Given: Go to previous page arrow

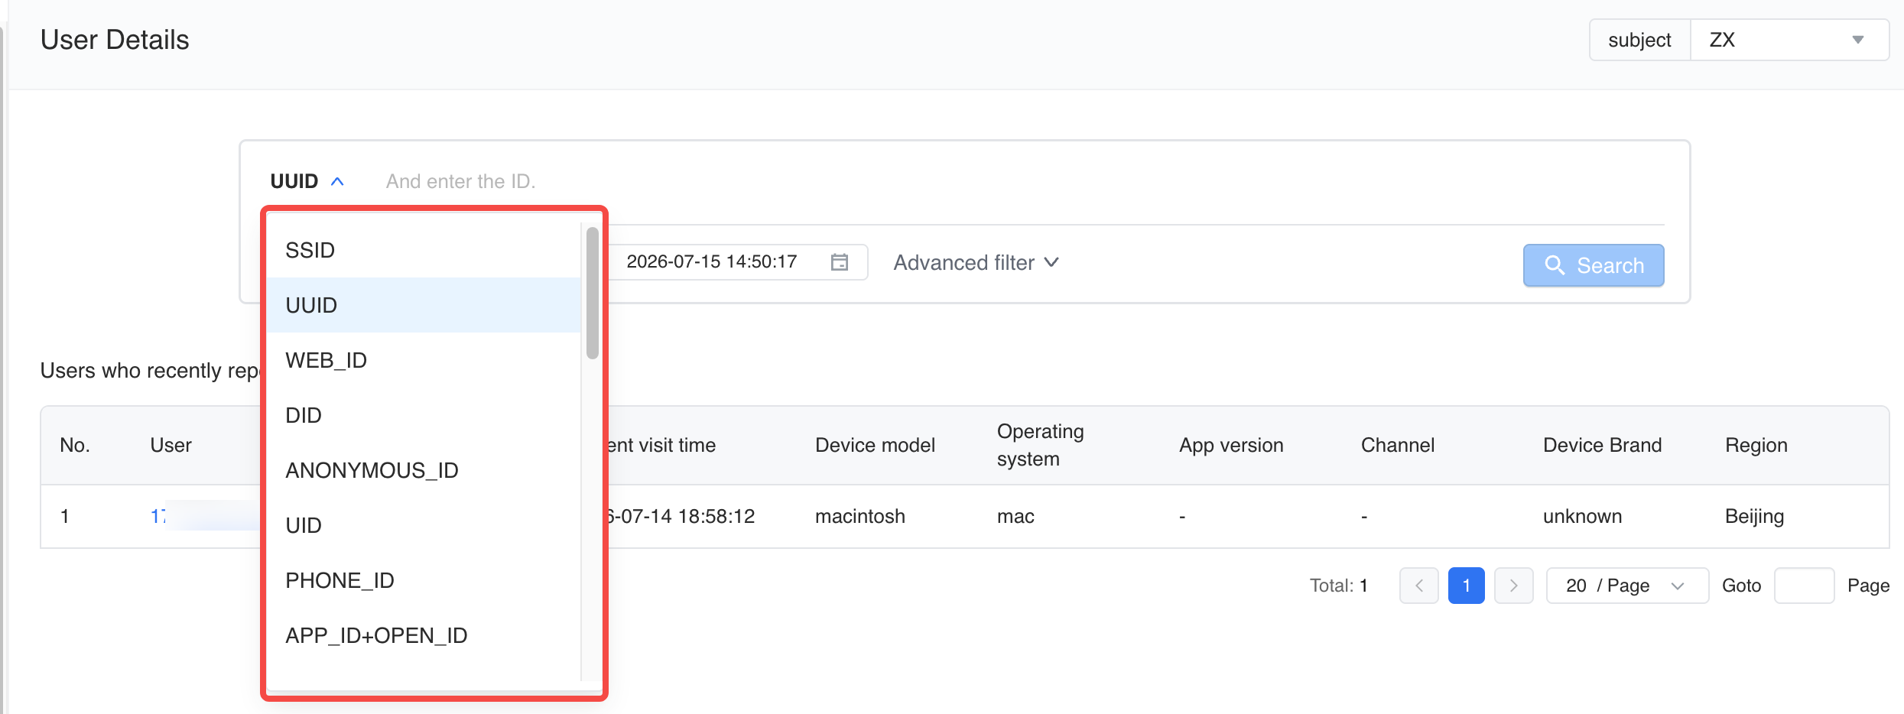Looking at the screenshot, I should [1419, 586].
